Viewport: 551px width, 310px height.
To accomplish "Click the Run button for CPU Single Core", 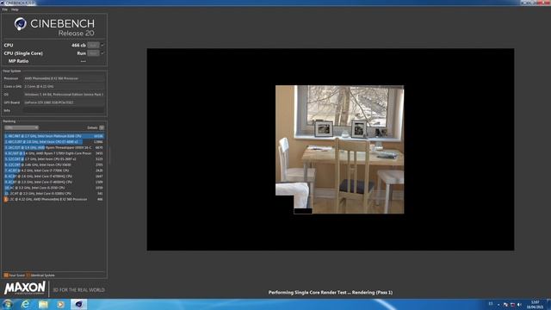I will point(93,53).
